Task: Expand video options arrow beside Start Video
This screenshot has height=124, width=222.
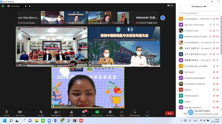Action: click(26, 112)
